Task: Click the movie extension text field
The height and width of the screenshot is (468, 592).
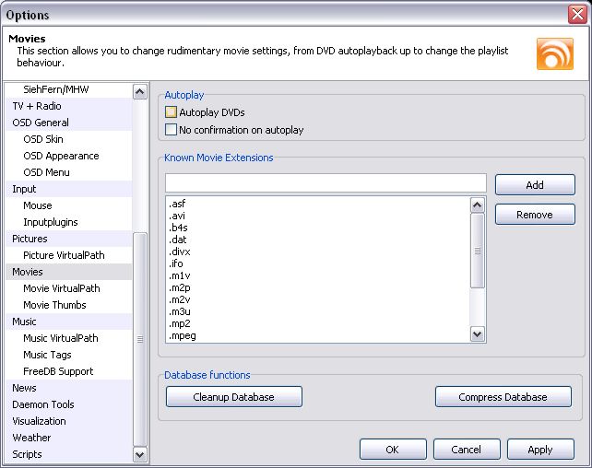Action: click(326, 183)
